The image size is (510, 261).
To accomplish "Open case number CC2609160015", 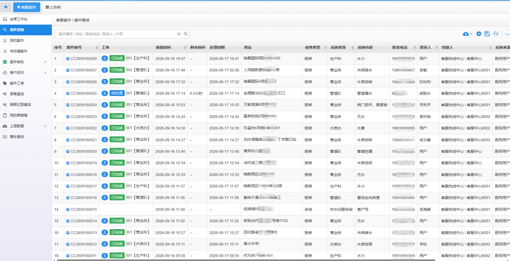I will [83, 209].
